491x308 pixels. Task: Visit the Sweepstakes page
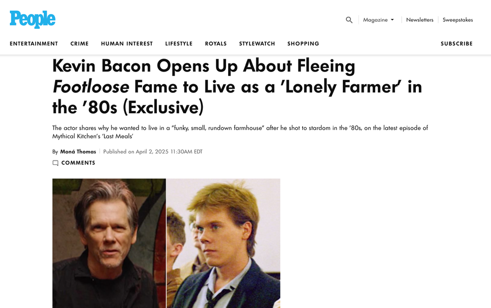pyautogui.click(x=458, y=20)
